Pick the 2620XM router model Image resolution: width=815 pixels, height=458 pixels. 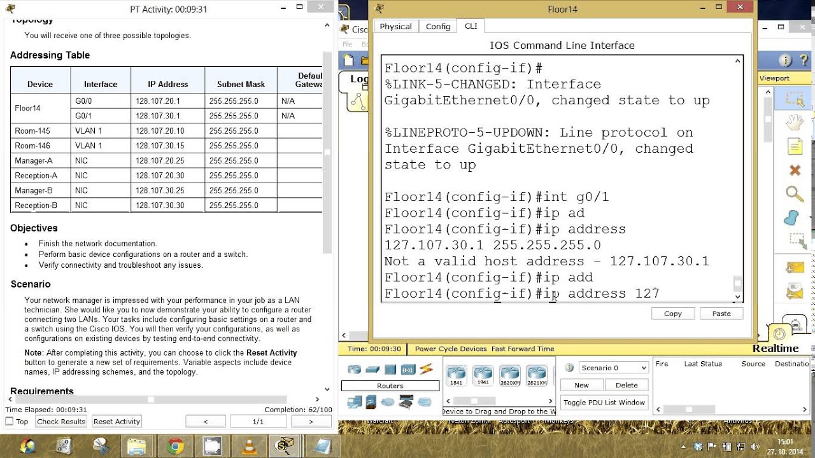510,375
